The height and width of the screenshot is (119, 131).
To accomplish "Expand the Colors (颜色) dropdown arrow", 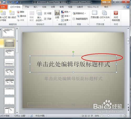I will [70, 12].
